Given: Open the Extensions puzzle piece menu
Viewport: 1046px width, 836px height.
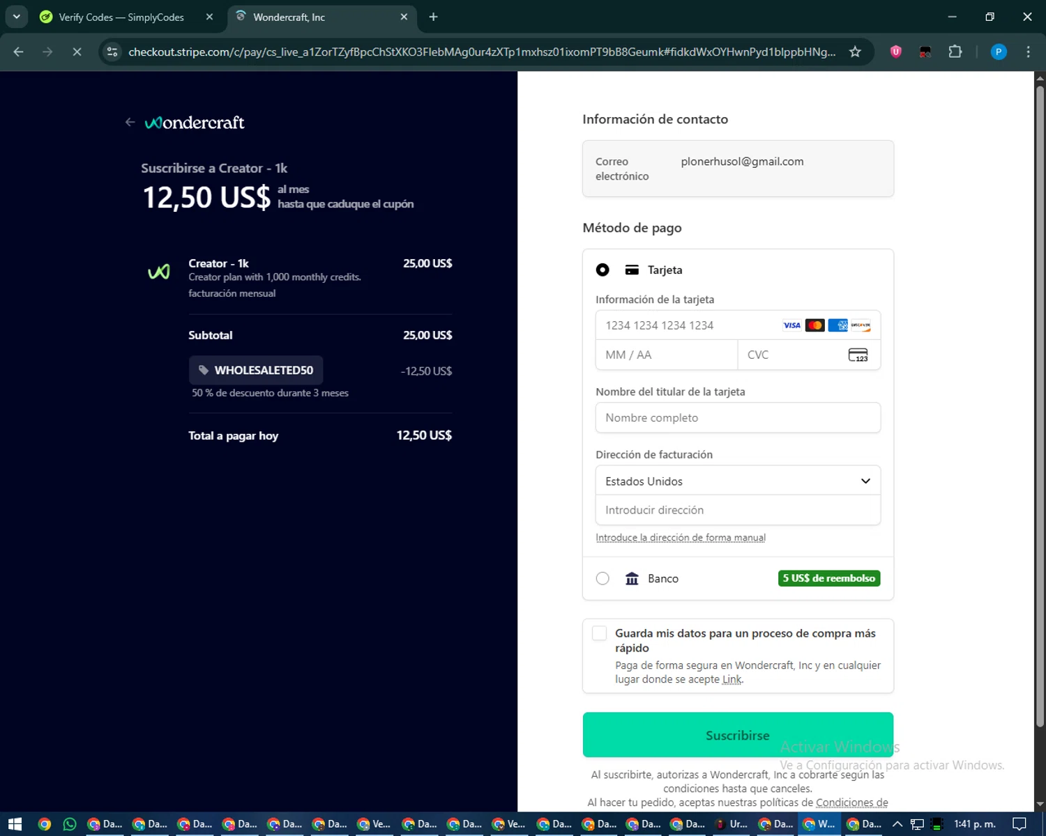Looking at the screenshot, I should pos(955,52).
